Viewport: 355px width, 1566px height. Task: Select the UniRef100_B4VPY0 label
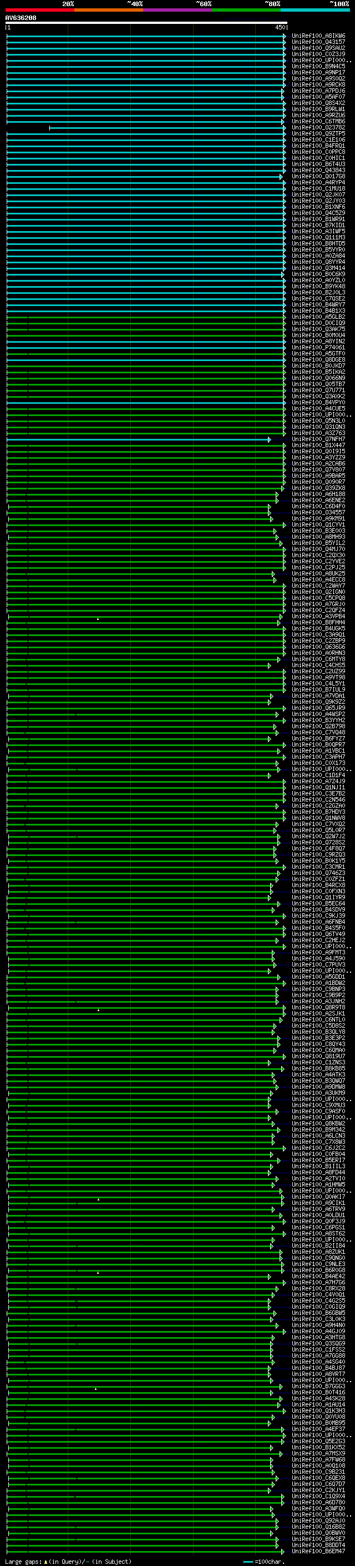pyautogui.click(x=318, y=402)
